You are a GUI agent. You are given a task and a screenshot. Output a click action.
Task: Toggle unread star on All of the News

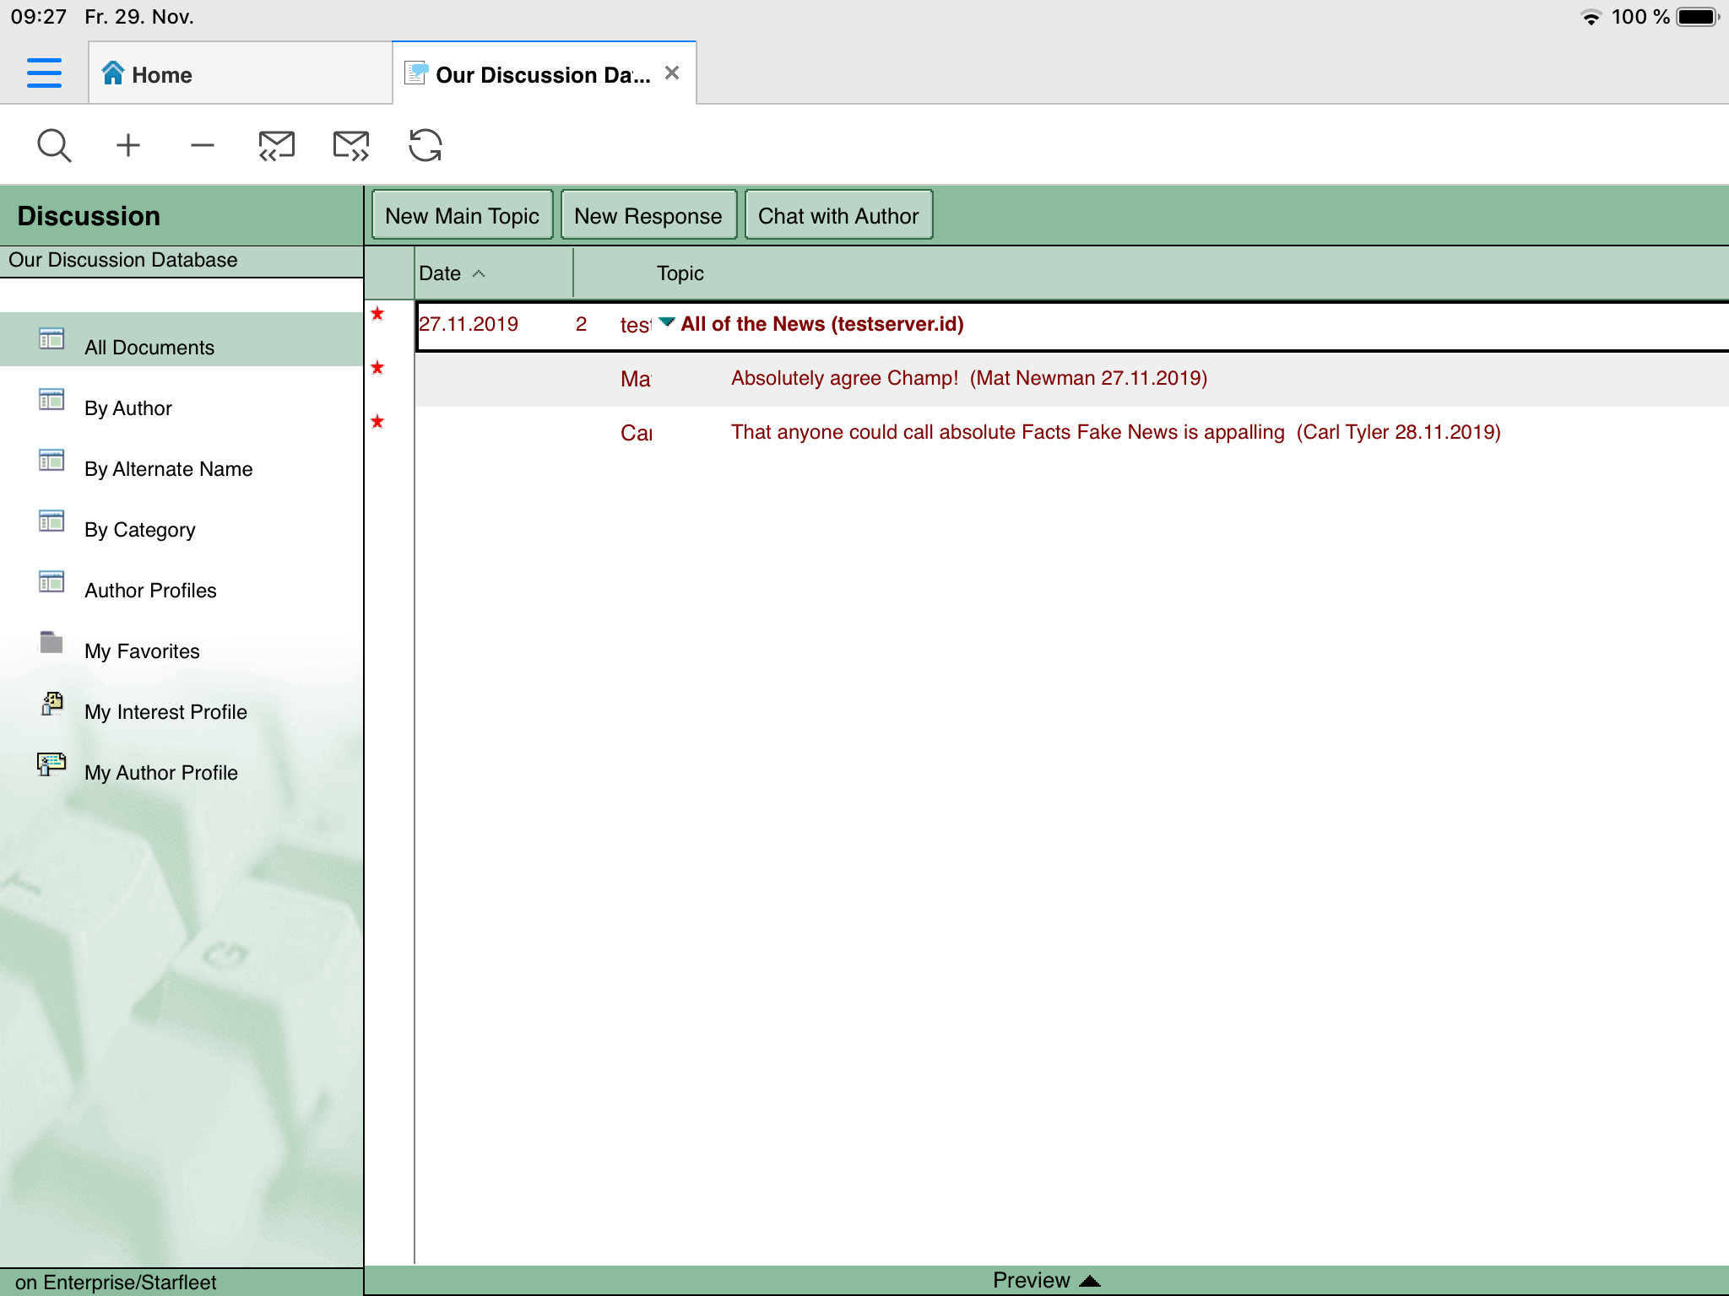pyautogui.click(x=377, y=314)
